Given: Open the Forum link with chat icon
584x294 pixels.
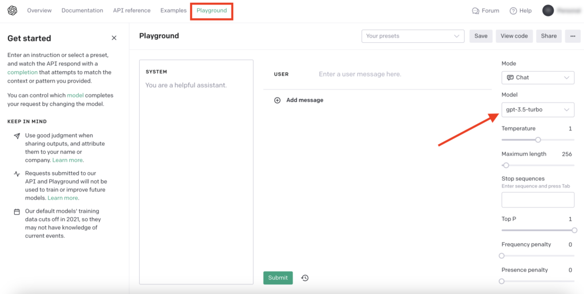Looking at the screenshot, I should 485,11.
